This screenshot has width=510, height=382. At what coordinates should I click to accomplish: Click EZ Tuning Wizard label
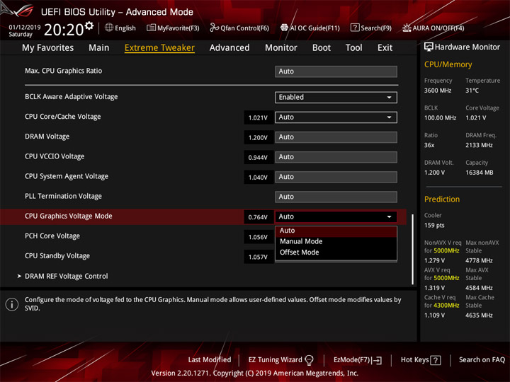(275, 360)
